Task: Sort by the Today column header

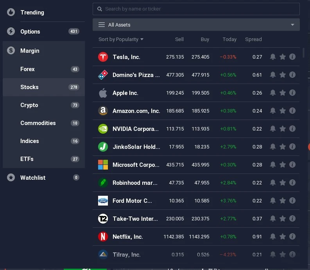Action: click(229, 39)
